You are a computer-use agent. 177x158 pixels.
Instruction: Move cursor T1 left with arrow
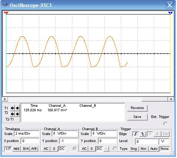click(x=12, y=108)
